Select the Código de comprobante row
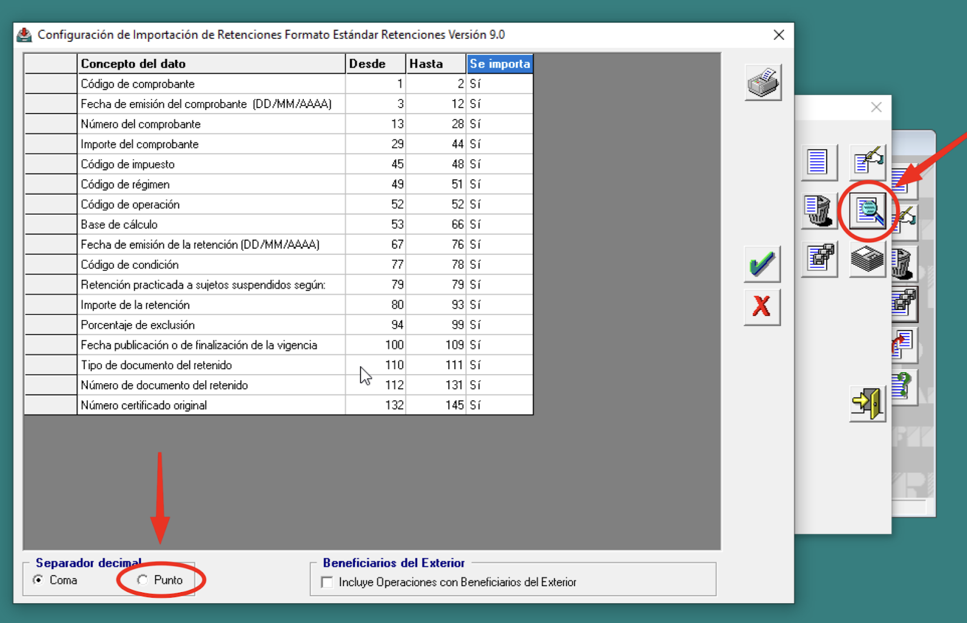Viewport: 967px width, 623px height. (x=279, y=84)
